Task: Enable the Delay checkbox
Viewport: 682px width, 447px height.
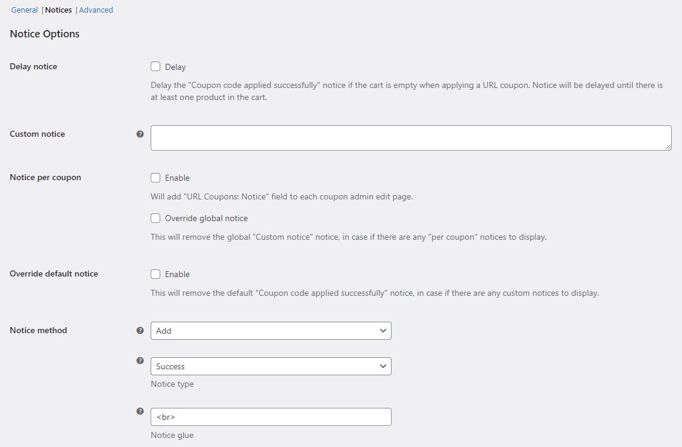Action: [x=155, y=66]
